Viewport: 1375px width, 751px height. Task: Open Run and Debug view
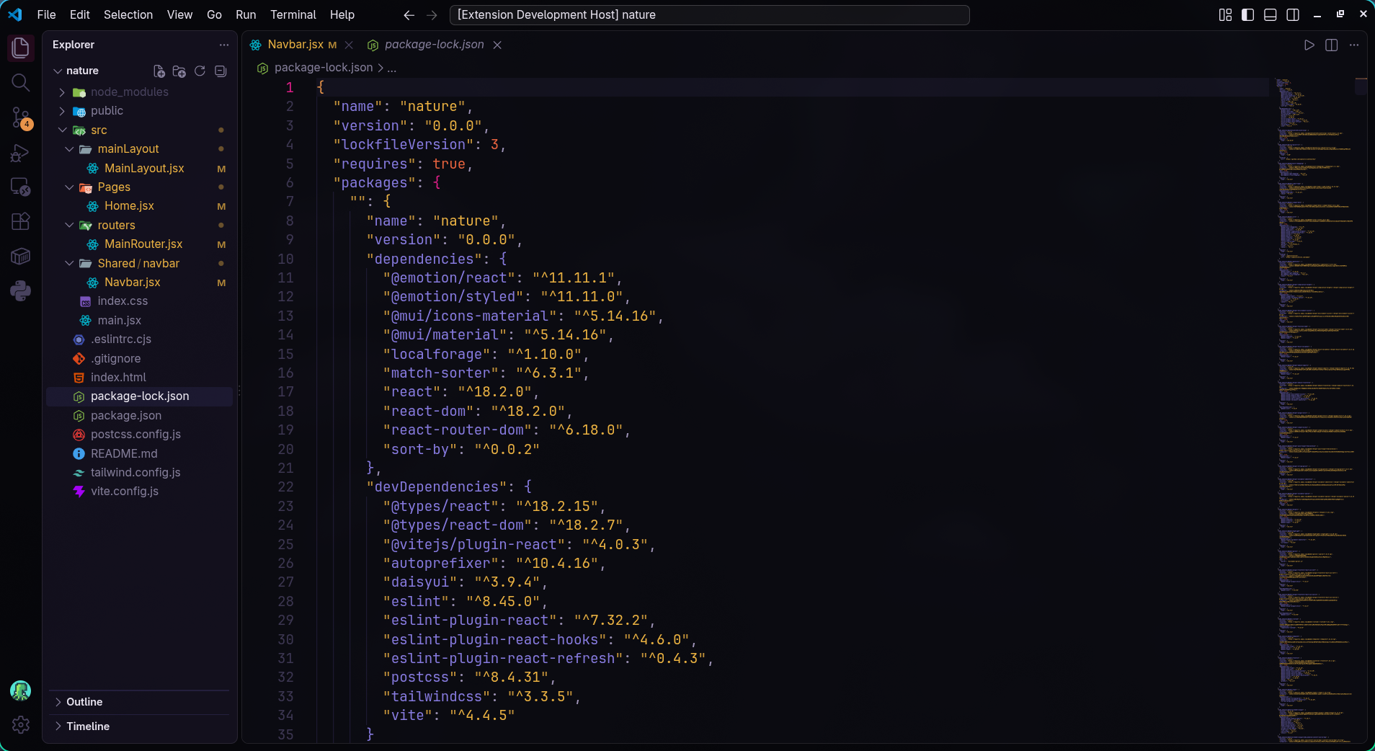[x=20, y=153]
